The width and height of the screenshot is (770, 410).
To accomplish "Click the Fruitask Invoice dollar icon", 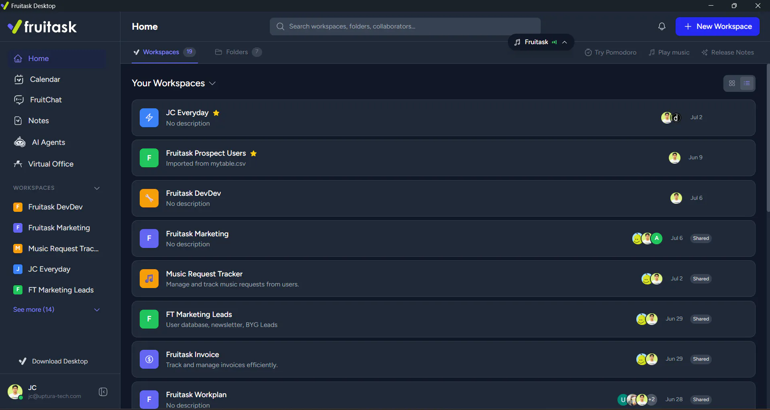I will [x=149, y=359].
